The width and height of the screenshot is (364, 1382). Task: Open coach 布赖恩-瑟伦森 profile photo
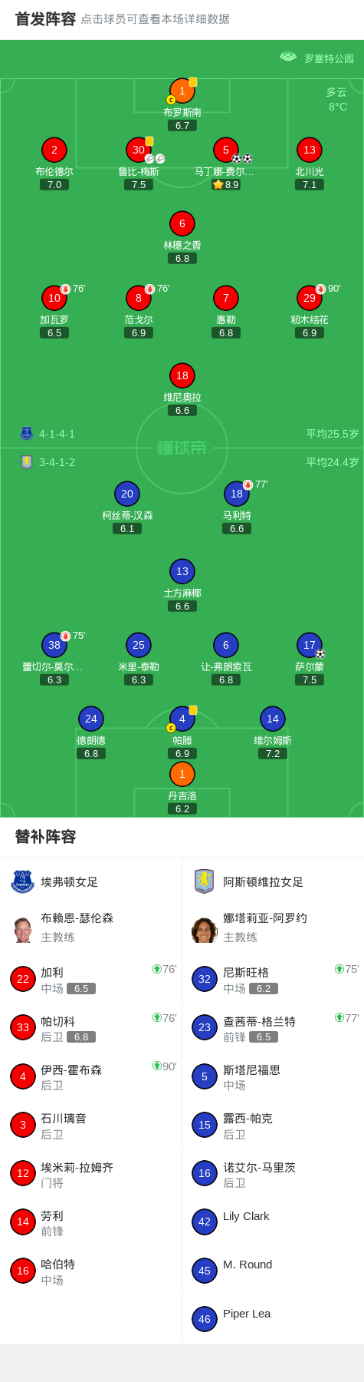(23, 930)
